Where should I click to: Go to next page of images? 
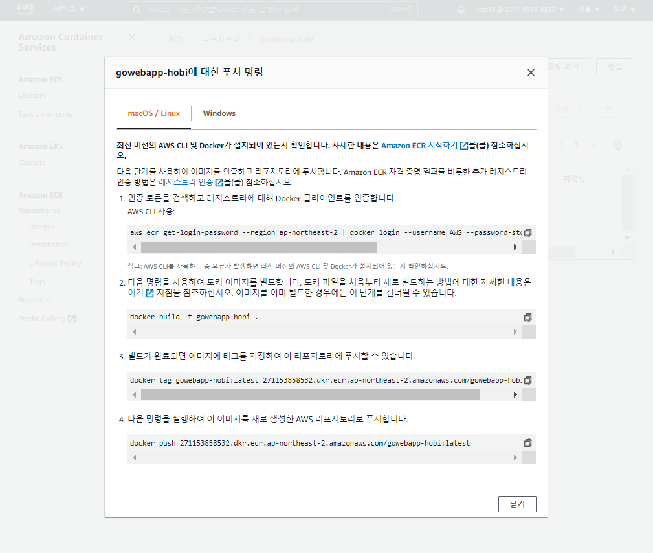click(592, 145)
